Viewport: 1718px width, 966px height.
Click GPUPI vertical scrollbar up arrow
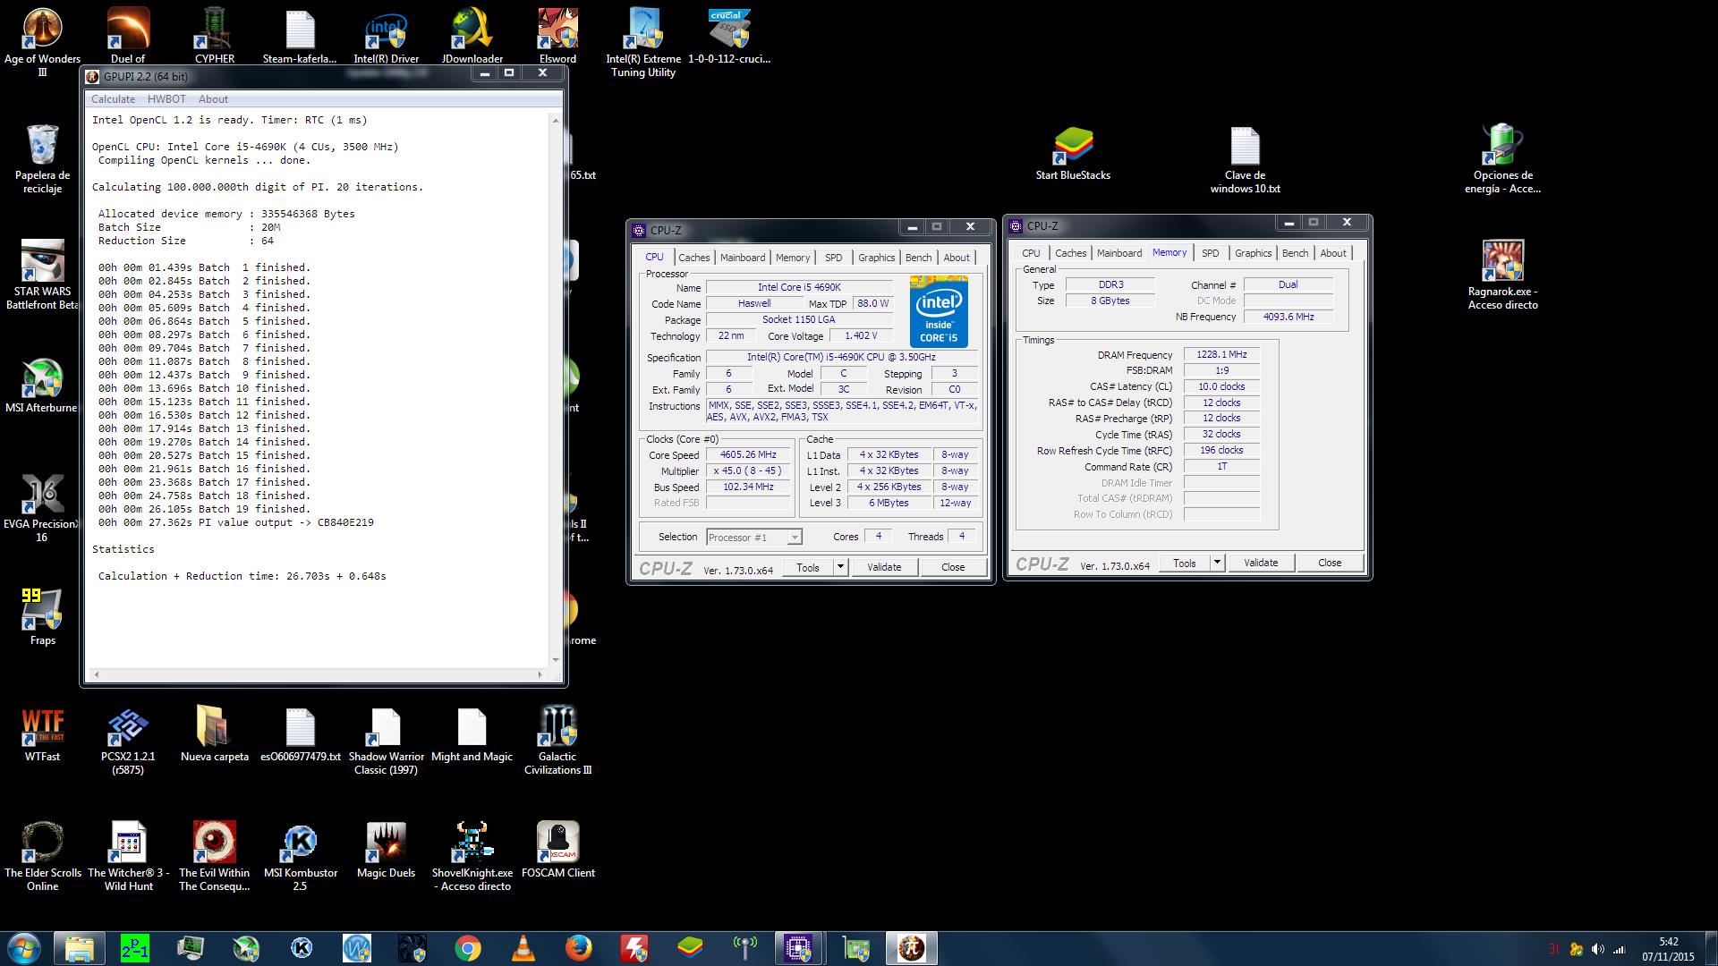click(x=556, y=120)
